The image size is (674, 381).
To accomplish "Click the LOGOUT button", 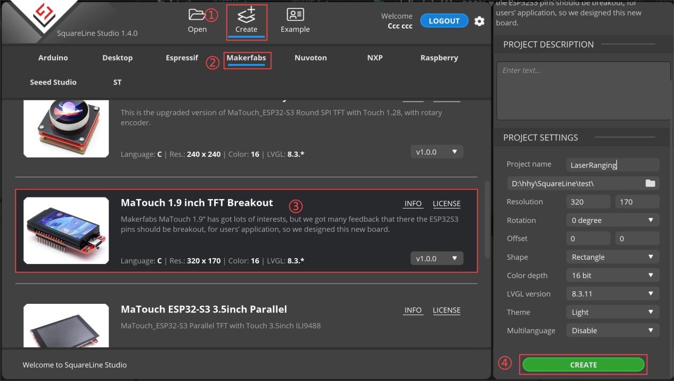I will click(x=444, y=21).
